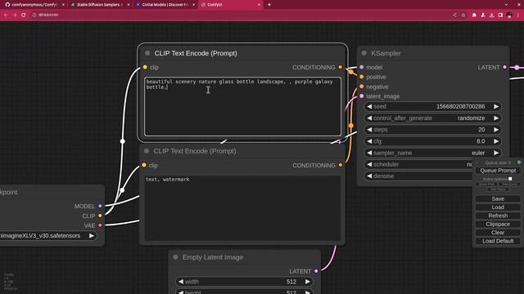Collapse the KSampler node via its dot
Image resolution: width=524 pixels, height=294 pixels.
point(364,53)
